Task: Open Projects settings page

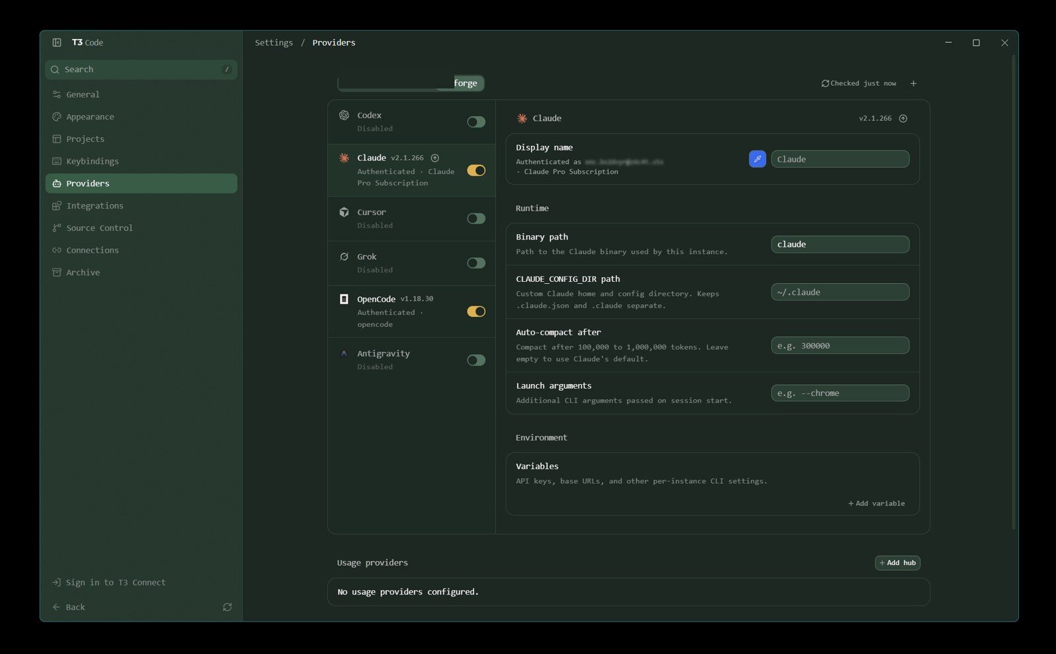Action: (141, 139)
